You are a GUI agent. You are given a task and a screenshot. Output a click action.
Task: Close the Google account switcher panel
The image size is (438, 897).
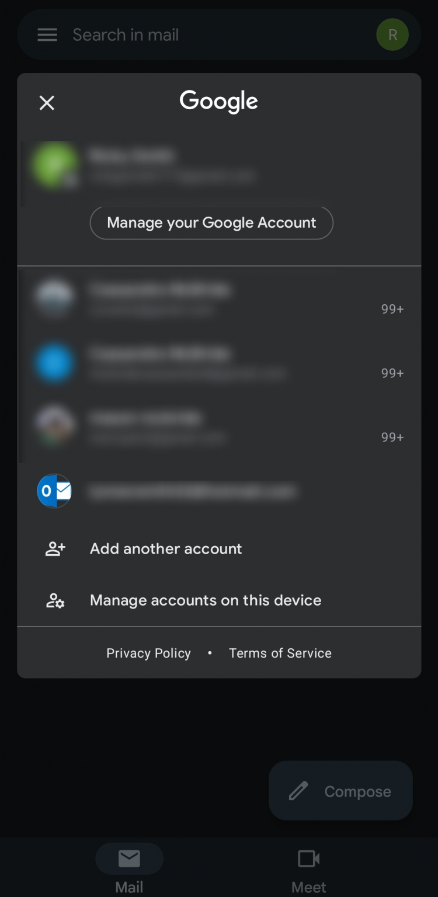point(46,102)
